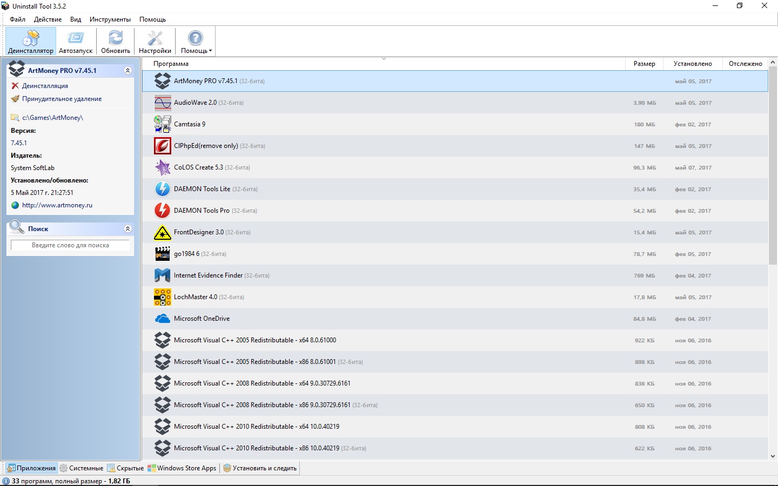Screen dimensions: 778x486
Task: Switch to the Системные tab
Action: pyautogui.click(x=82, y=468)
